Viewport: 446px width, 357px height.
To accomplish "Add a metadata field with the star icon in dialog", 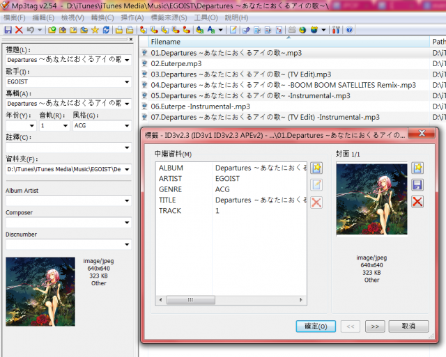I will (x=316, y=168).
